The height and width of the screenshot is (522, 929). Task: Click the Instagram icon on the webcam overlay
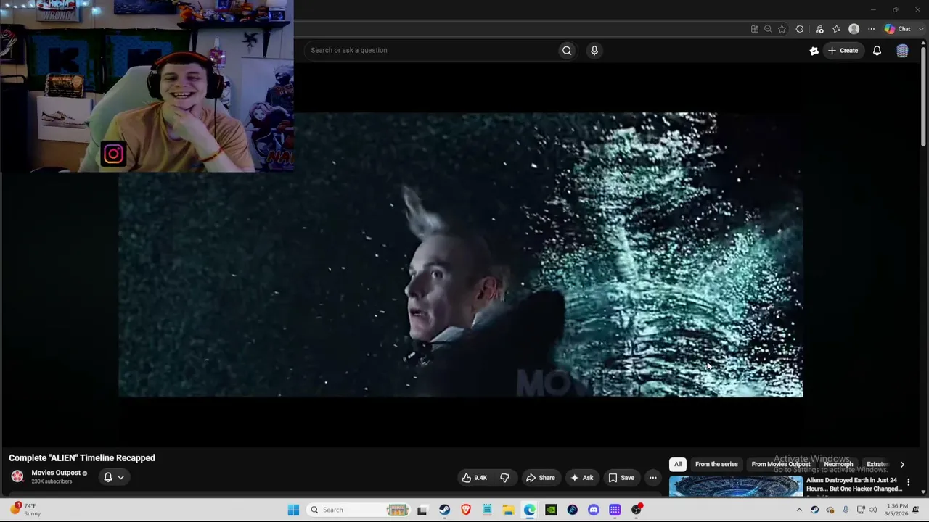pyautogui.click(x=113, y=154)
